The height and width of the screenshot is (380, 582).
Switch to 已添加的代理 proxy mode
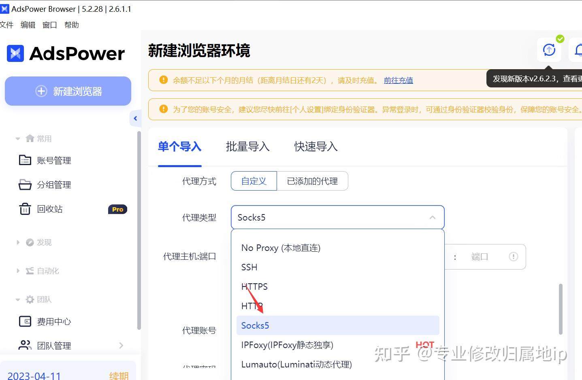pyautogui.click(x=312, y=181)
